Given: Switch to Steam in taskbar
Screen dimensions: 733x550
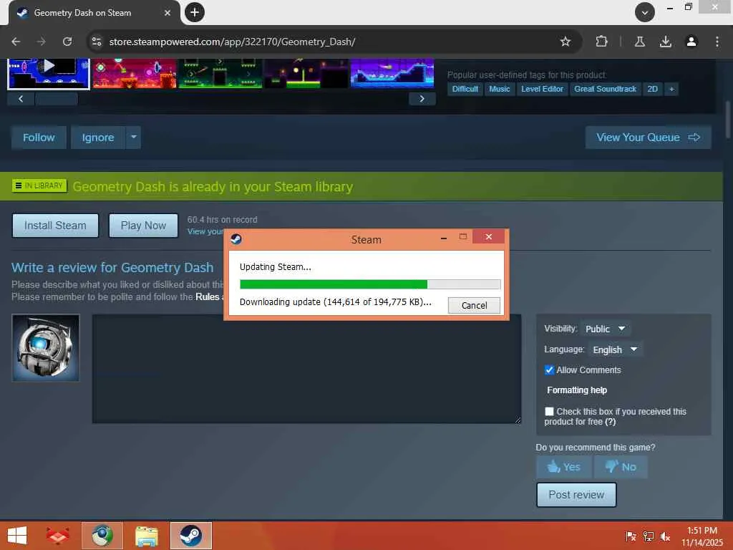Looking at the screenshot, I should tap(190, 536).
